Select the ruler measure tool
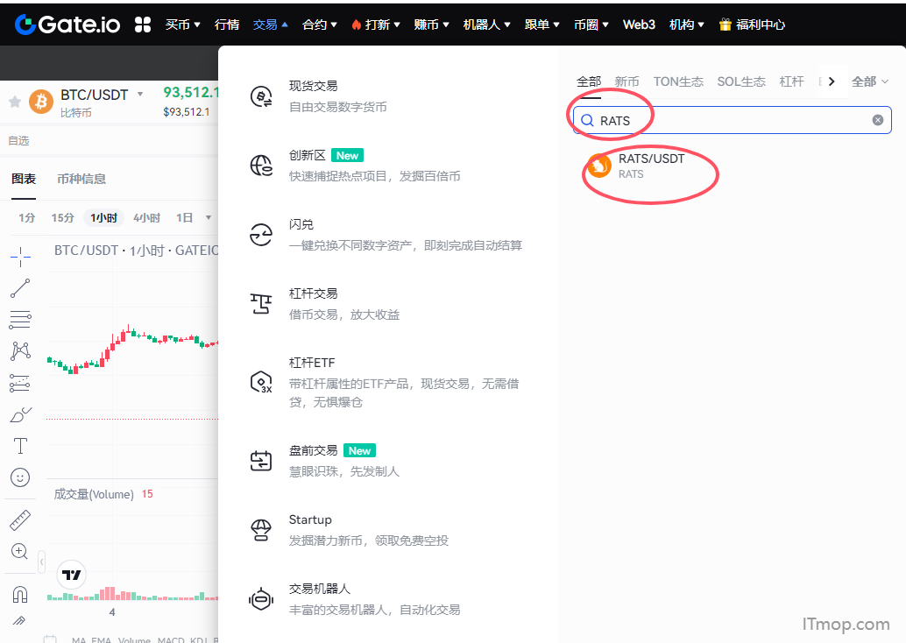 click(20, 520)
